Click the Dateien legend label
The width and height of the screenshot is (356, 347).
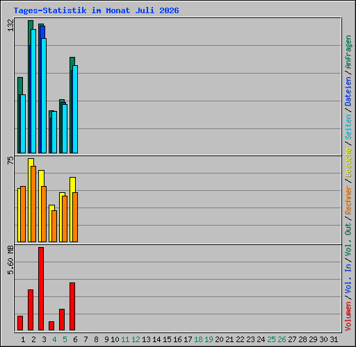pos(348,92)
